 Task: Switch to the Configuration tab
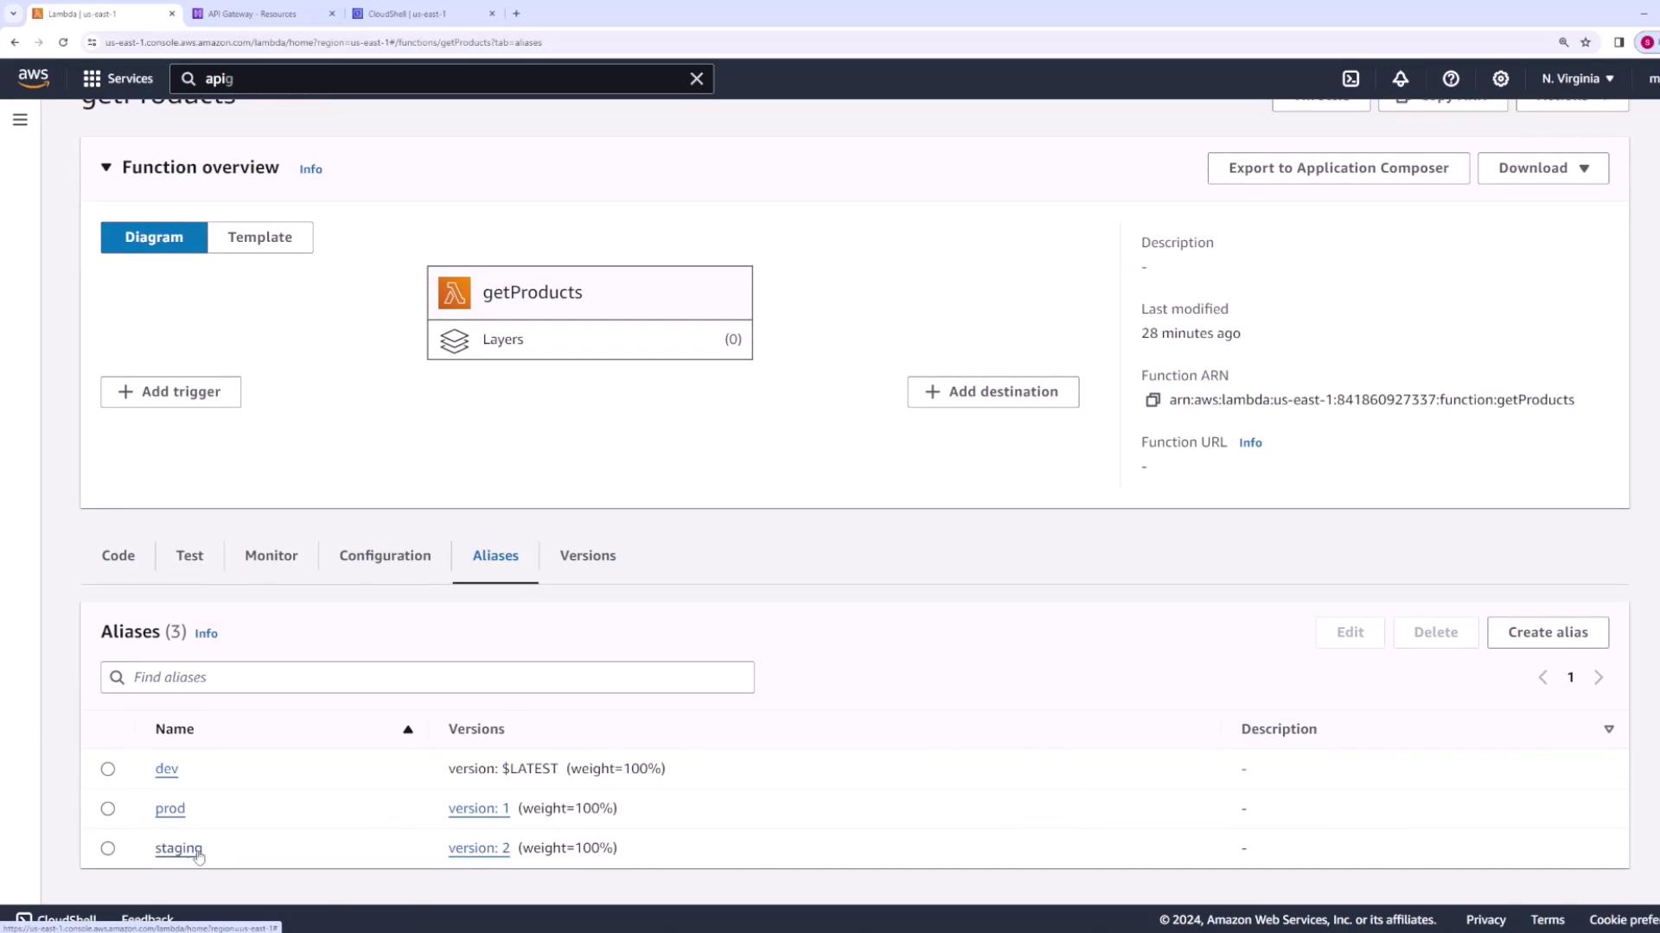click(385, 555)
